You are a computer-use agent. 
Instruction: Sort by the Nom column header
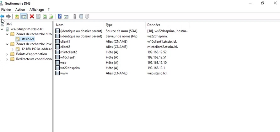pyautogui.click(x=79, y=25)
